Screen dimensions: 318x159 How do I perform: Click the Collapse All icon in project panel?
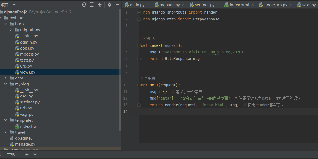tap(99, 5)
